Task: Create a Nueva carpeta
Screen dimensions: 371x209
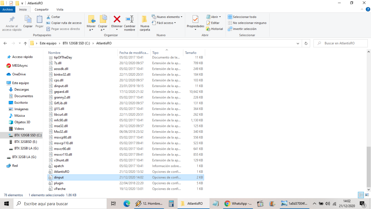Action: click(145, 23)
